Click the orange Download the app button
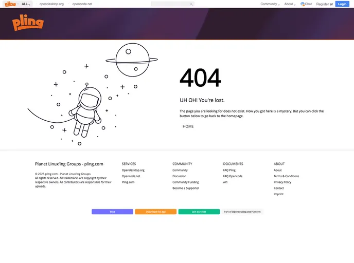The image size is (354, 263). click(x=156, y=212)
